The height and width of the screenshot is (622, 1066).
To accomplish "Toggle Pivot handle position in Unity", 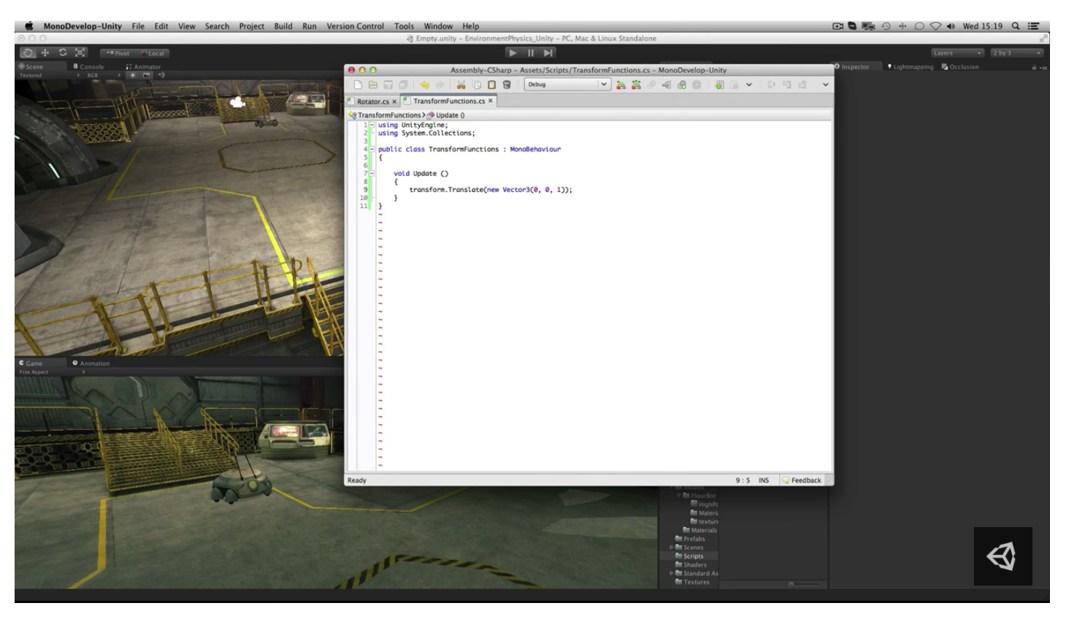I will coord(118,53).
